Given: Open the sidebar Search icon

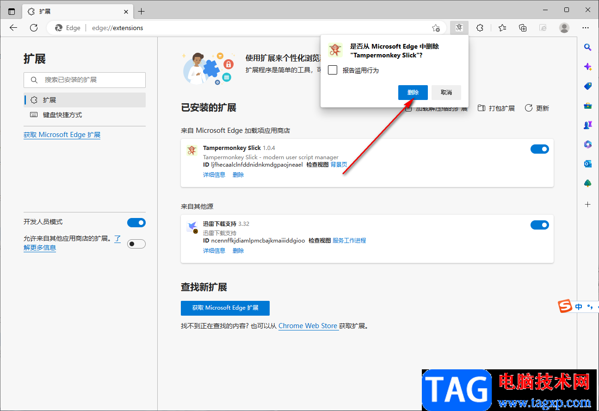Looking at the screenshot, I should 588,47.
